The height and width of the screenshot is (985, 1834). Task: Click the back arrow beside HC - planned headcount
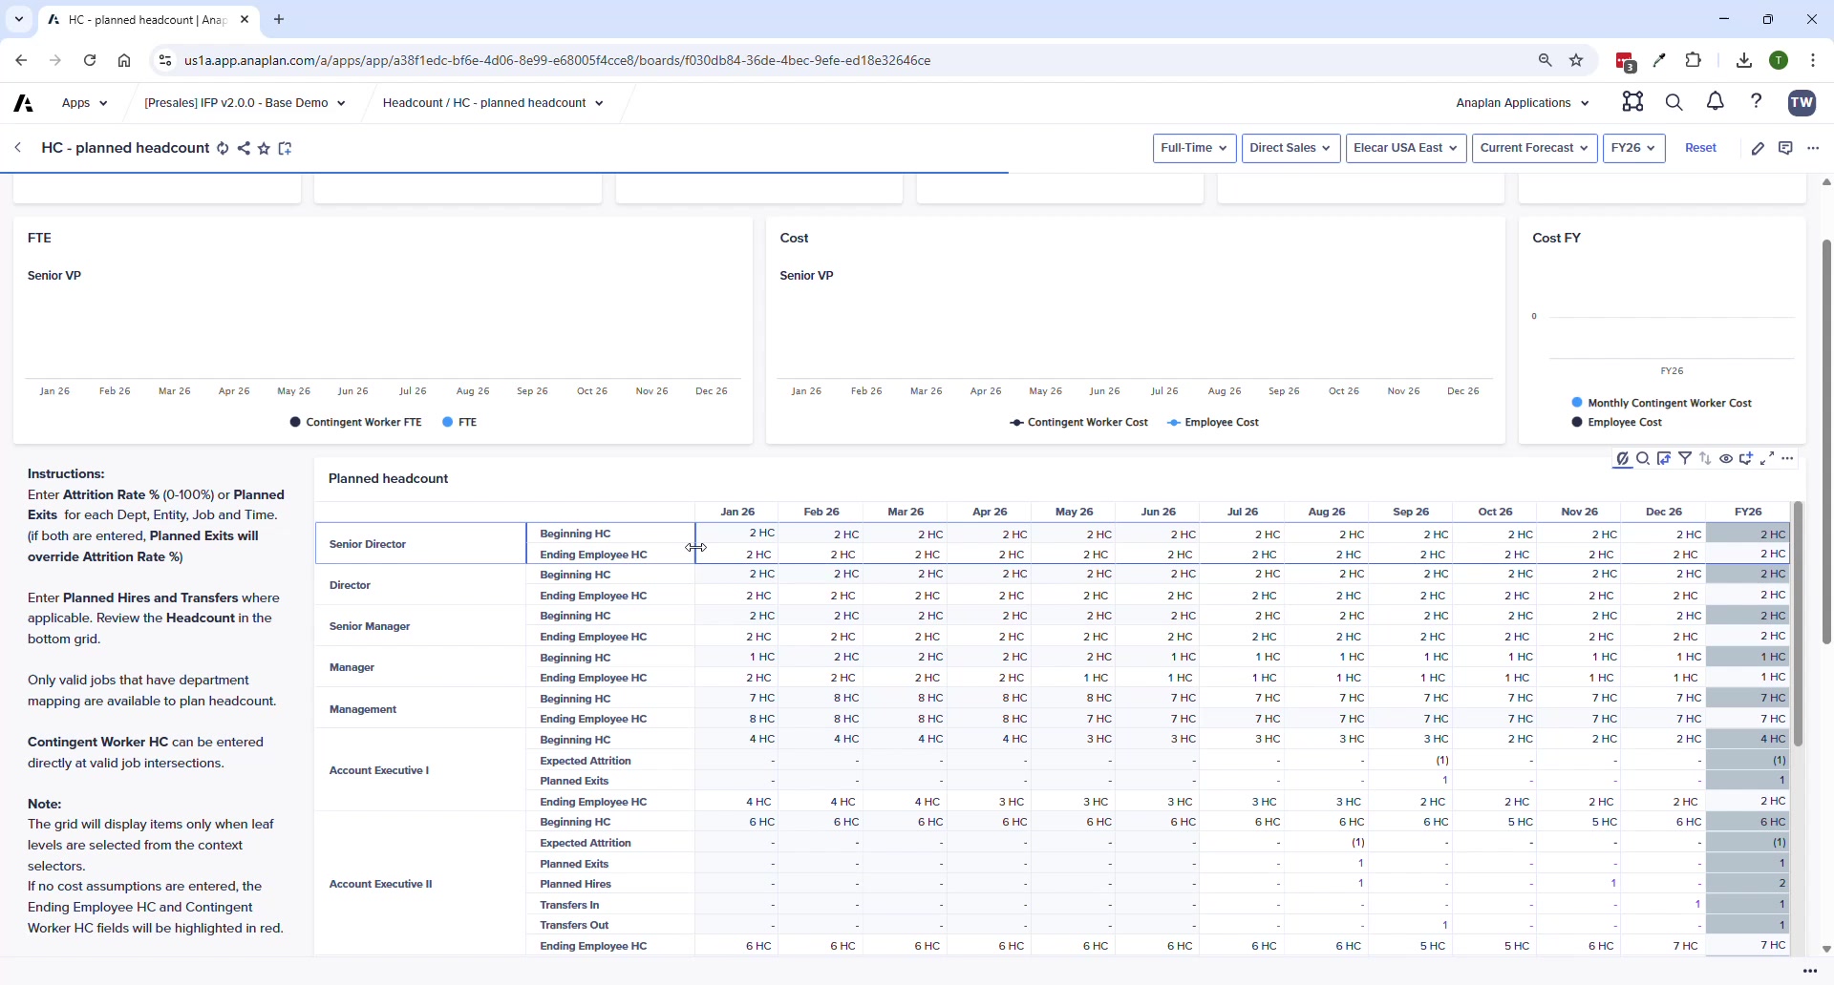pyautogui.click(x=18, y=148)
